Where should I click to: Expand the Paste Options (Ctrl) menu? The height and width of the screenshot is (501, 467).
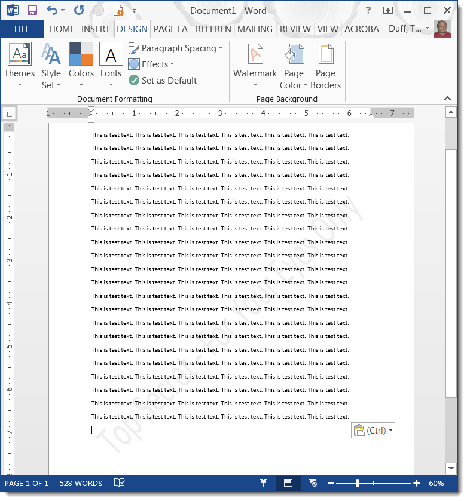(373, 431)
